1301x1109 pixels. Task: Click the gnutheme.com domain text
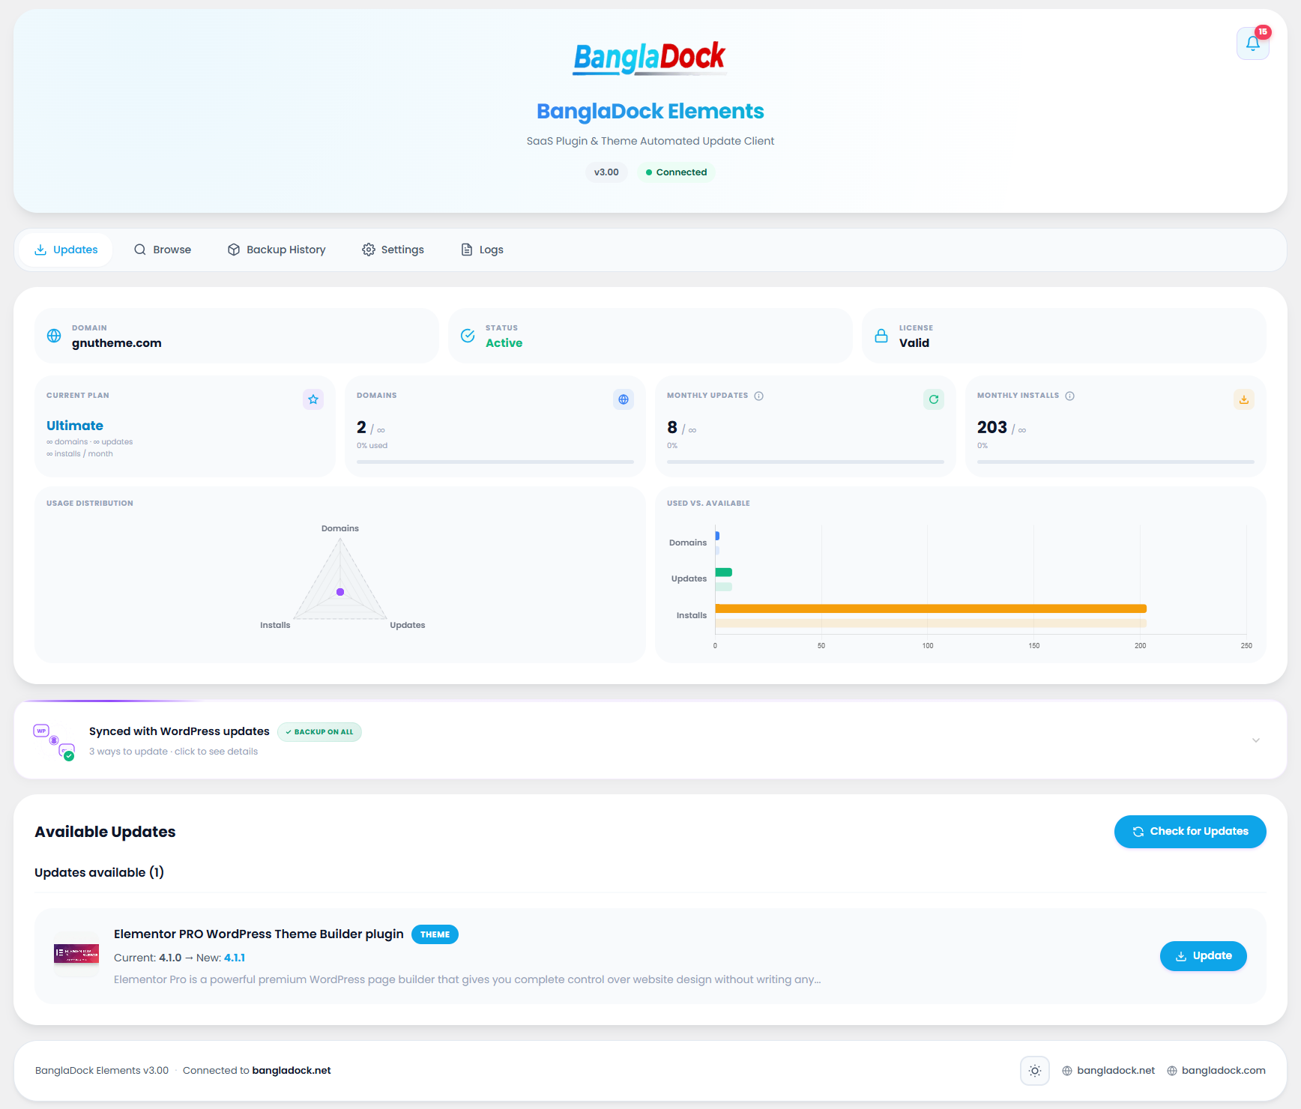[x=117, y=343]
